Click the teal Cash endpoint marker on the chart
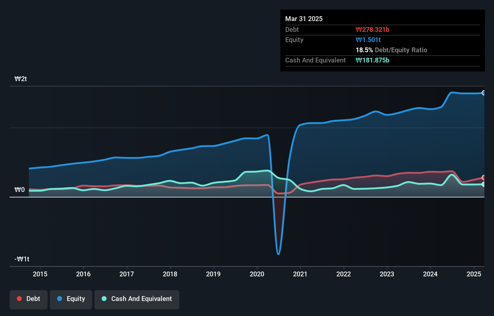This screenshot has height=316, width=494. pos(483,184)
